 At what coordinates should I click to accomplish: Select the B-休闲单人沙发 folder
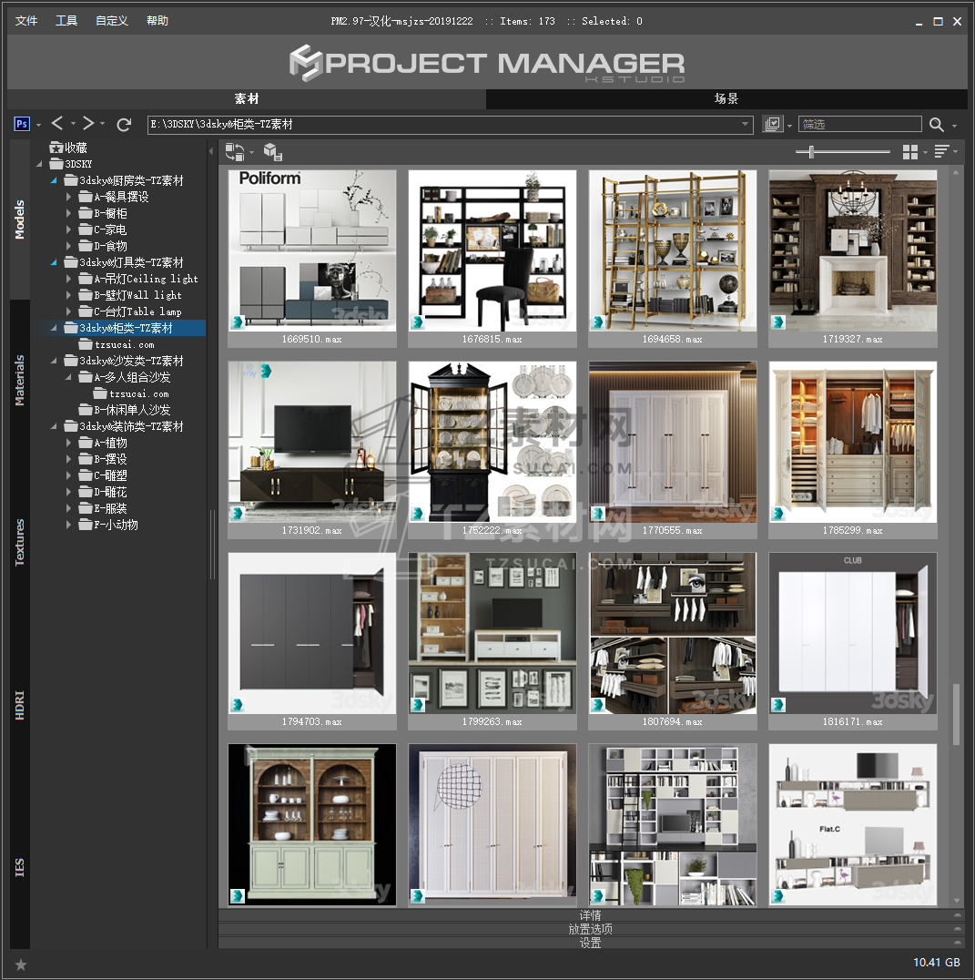point(131,410)
